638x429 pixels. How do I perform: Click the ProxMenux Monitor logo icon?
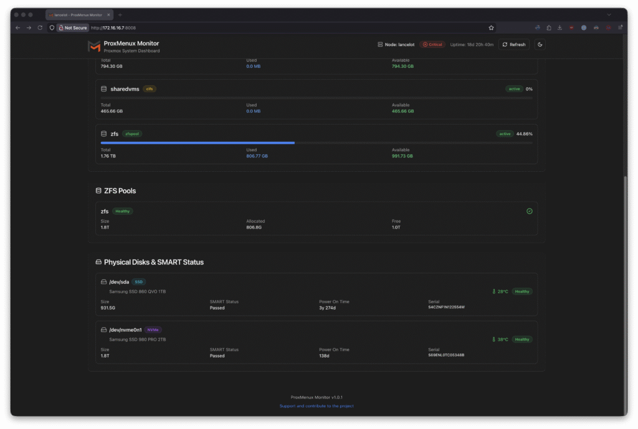click(94, 47)
